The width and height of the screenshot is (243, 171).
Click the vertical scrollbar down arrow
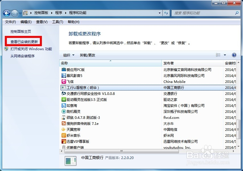[238, 147]
